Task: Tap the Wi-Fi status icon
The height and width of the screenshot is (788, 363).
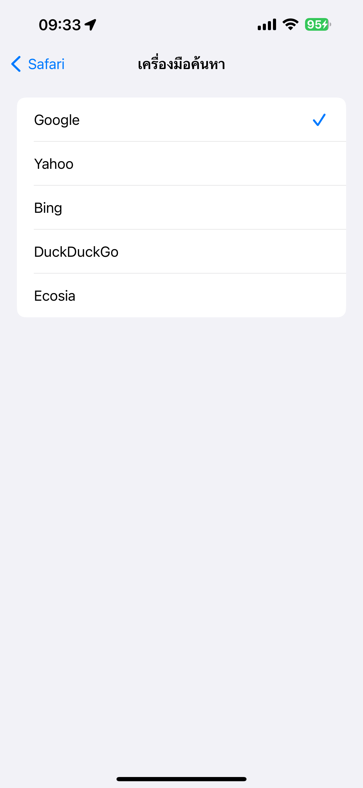Action: 290,25
